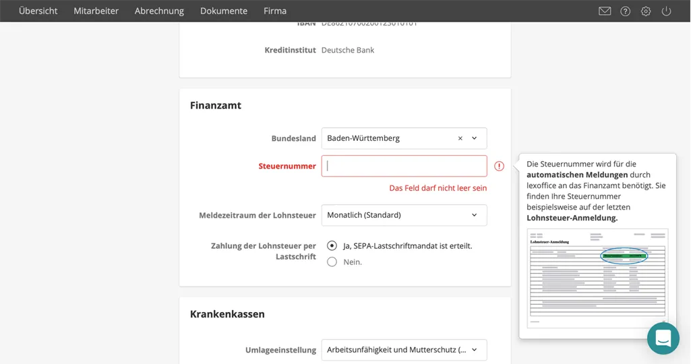This screenshot has width=691, height=364.
Task: Open the Mitarbeiter menu
Action: click(x=96, y=11)
